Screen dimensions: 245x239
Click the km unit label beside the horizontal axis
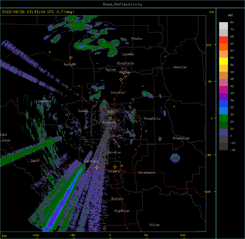click(x=4, y=236)
